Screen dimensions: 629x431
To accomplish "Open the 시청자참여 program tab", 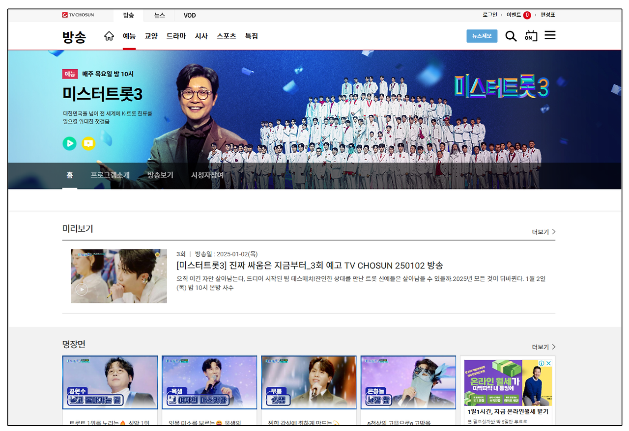I will pyautogui.click(x=207, y=175).
